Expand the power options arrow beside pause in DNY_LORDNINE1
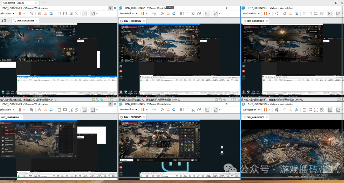 [24, 14]
